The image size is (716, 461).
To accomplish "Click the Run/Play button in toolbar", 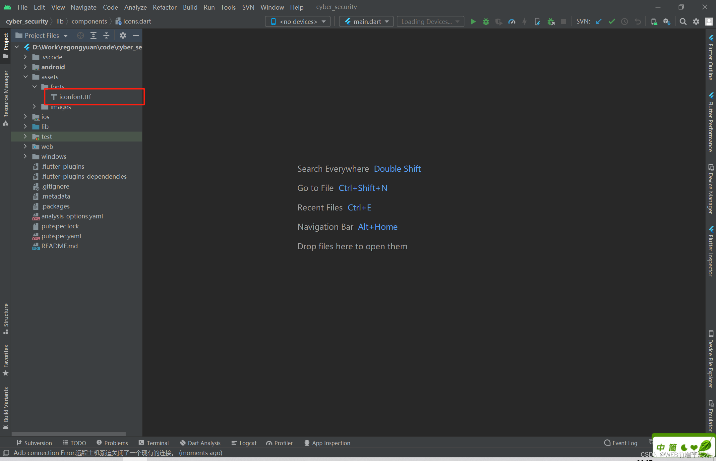I will pos(473,22).
